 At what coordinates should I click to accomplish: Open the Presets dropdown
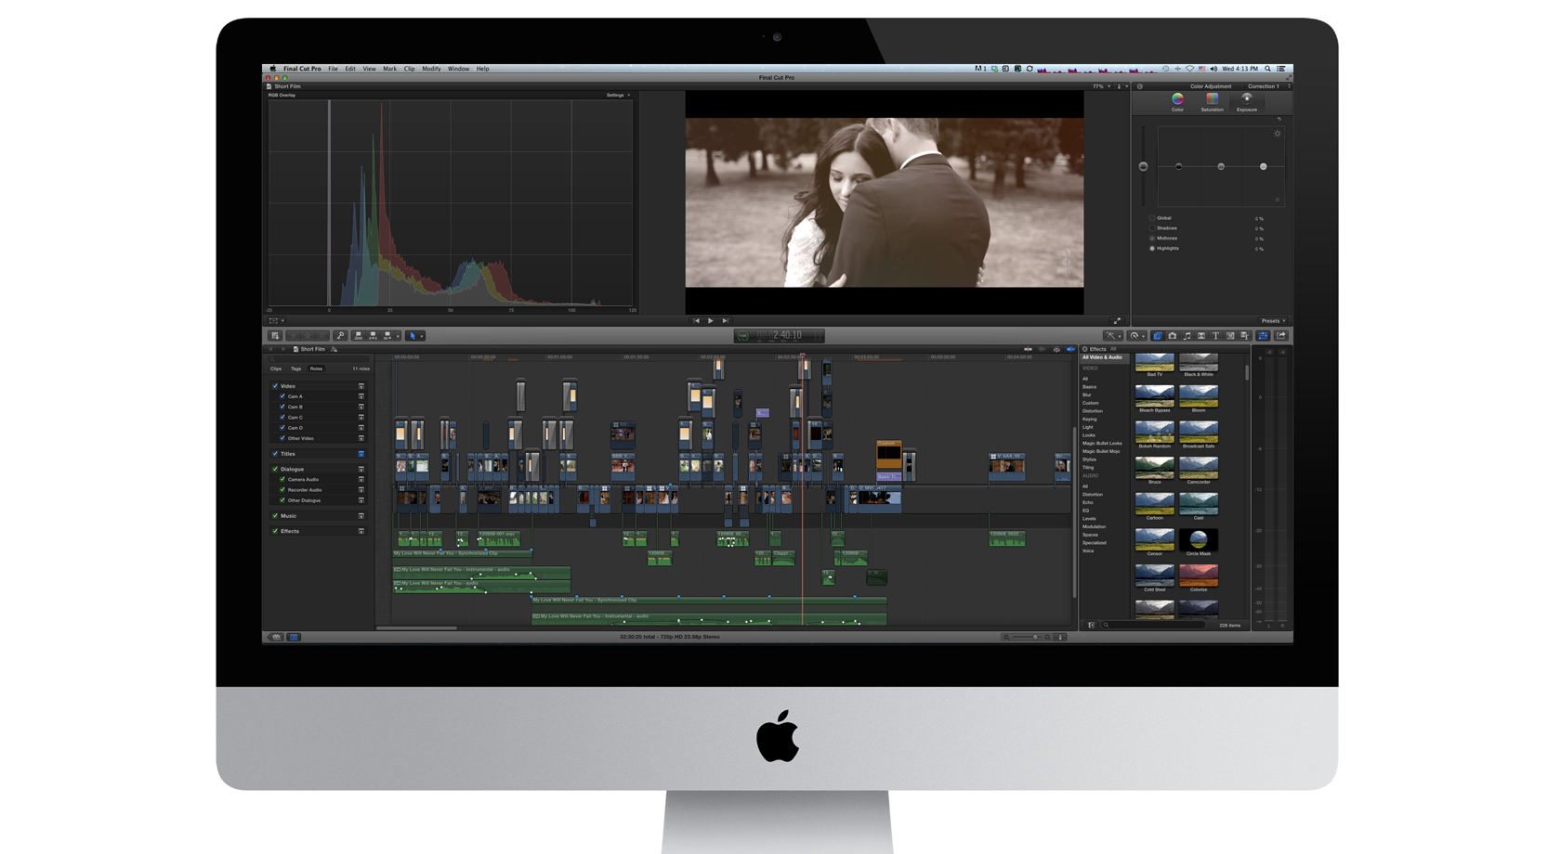[1273, 321]
